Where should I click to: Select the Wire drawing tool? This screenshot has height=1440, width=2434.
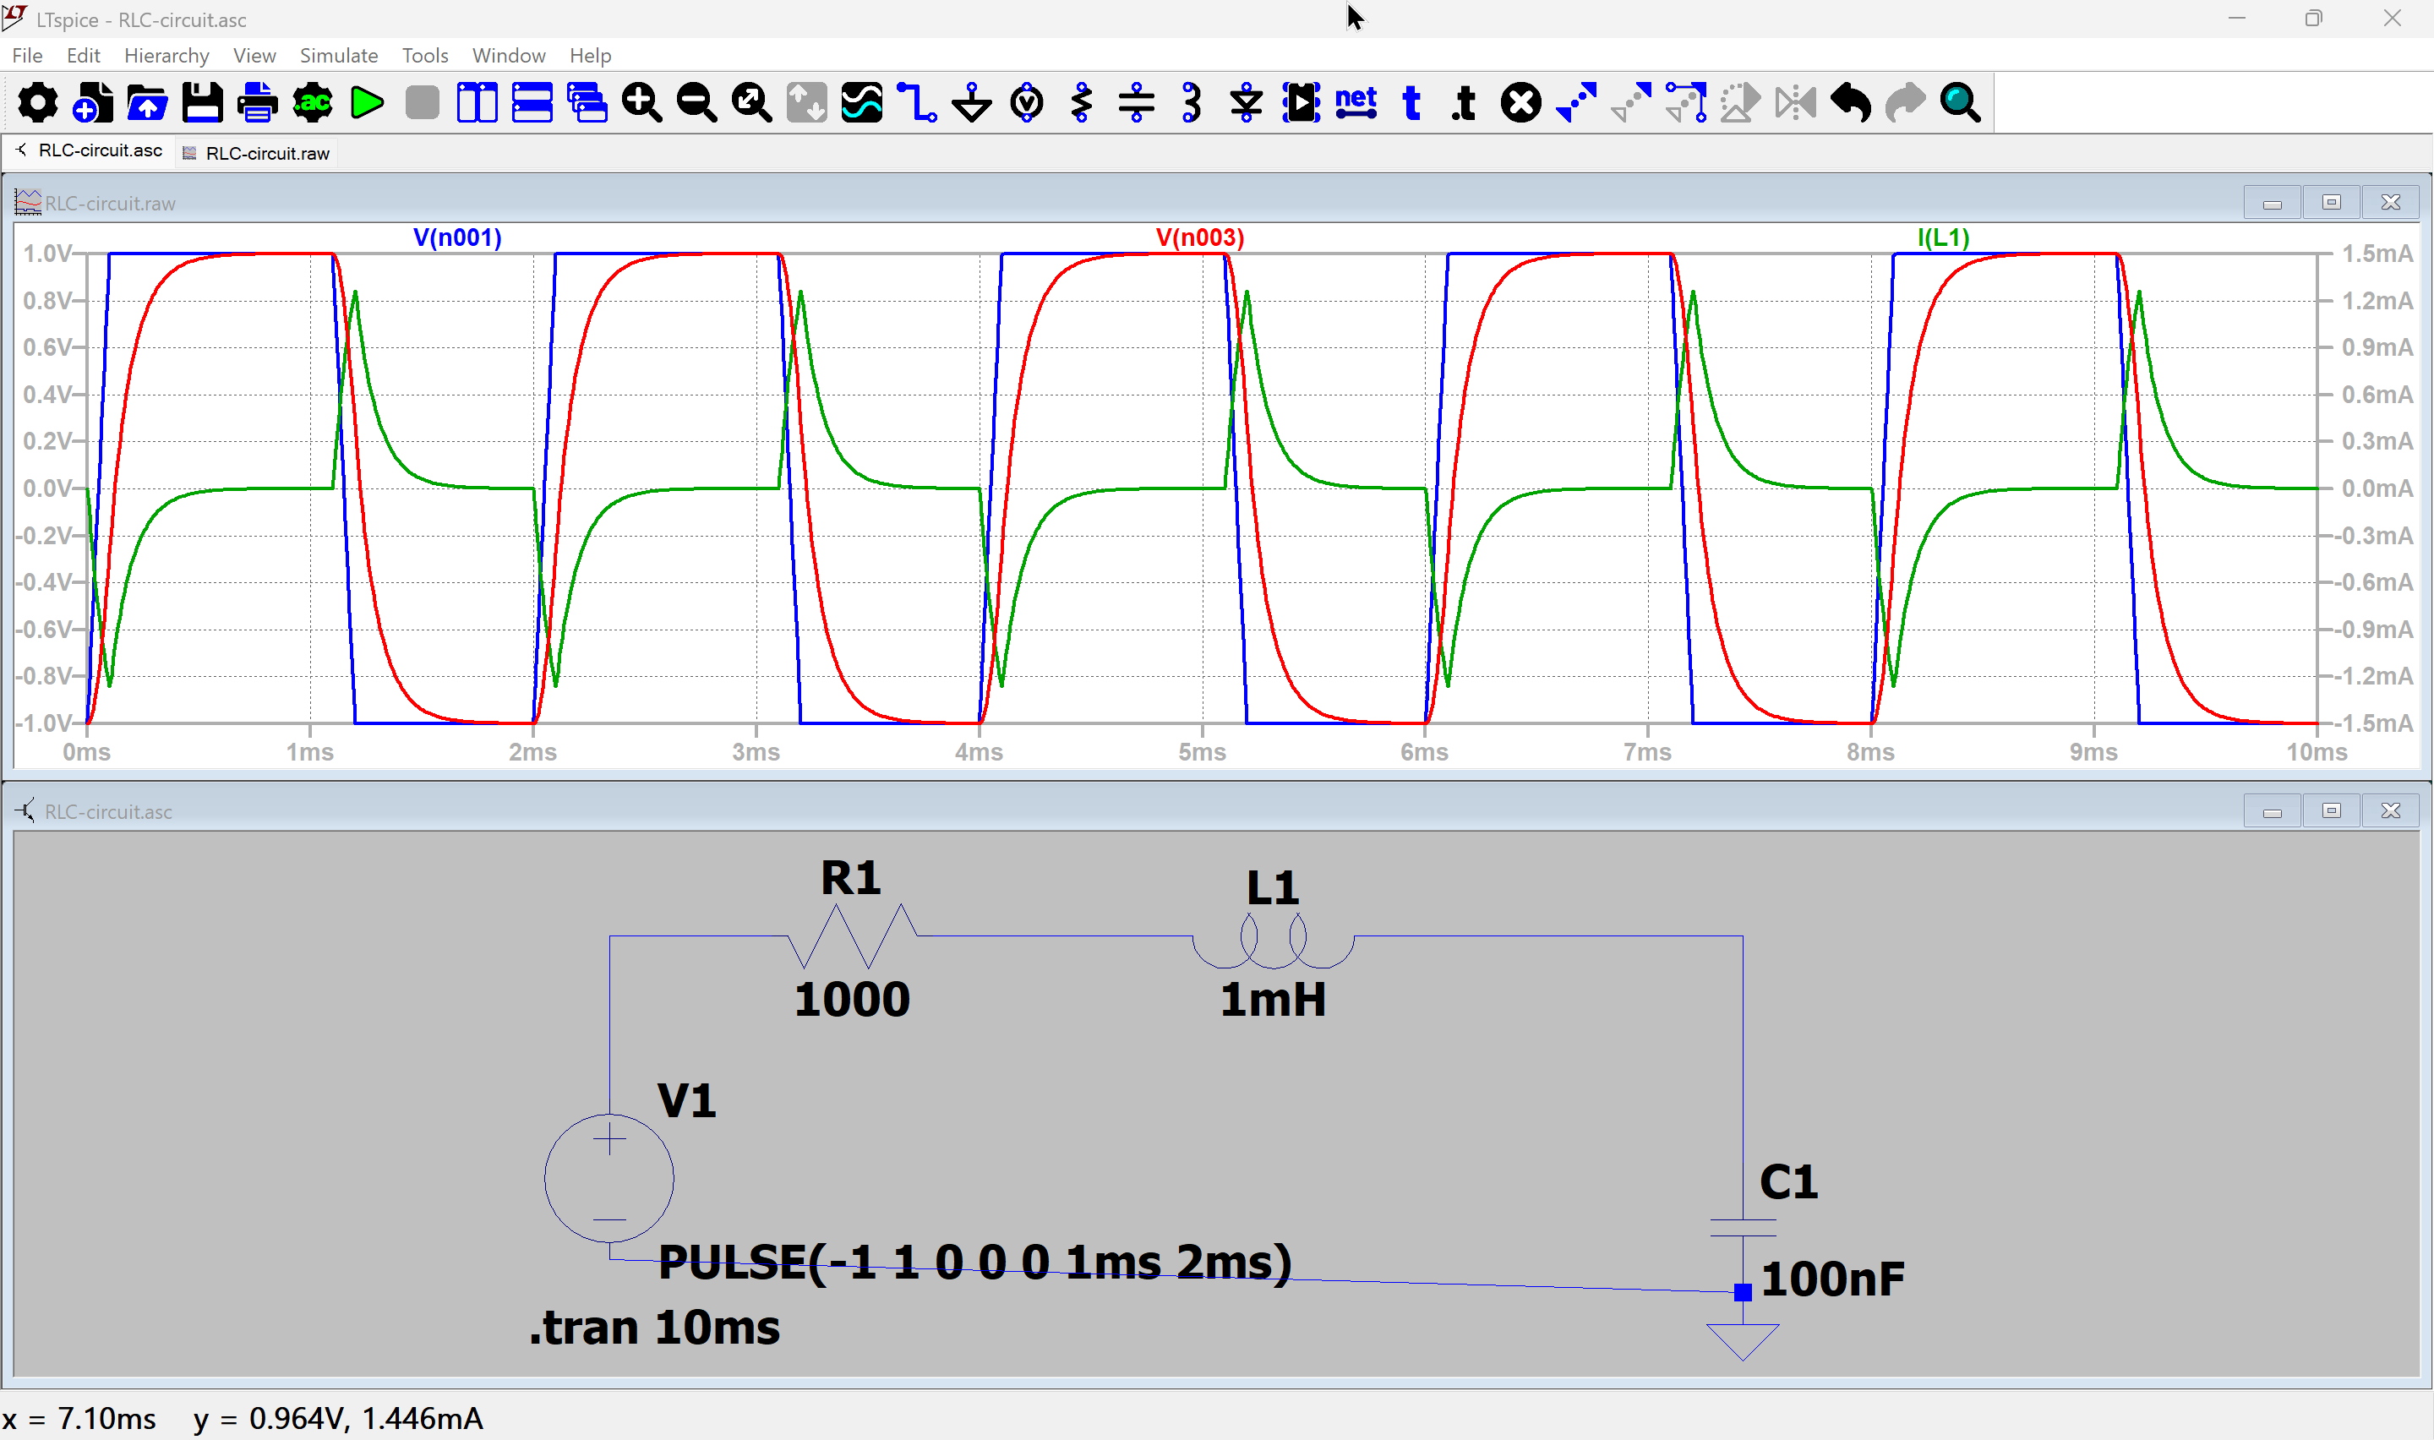click(916, 103)
